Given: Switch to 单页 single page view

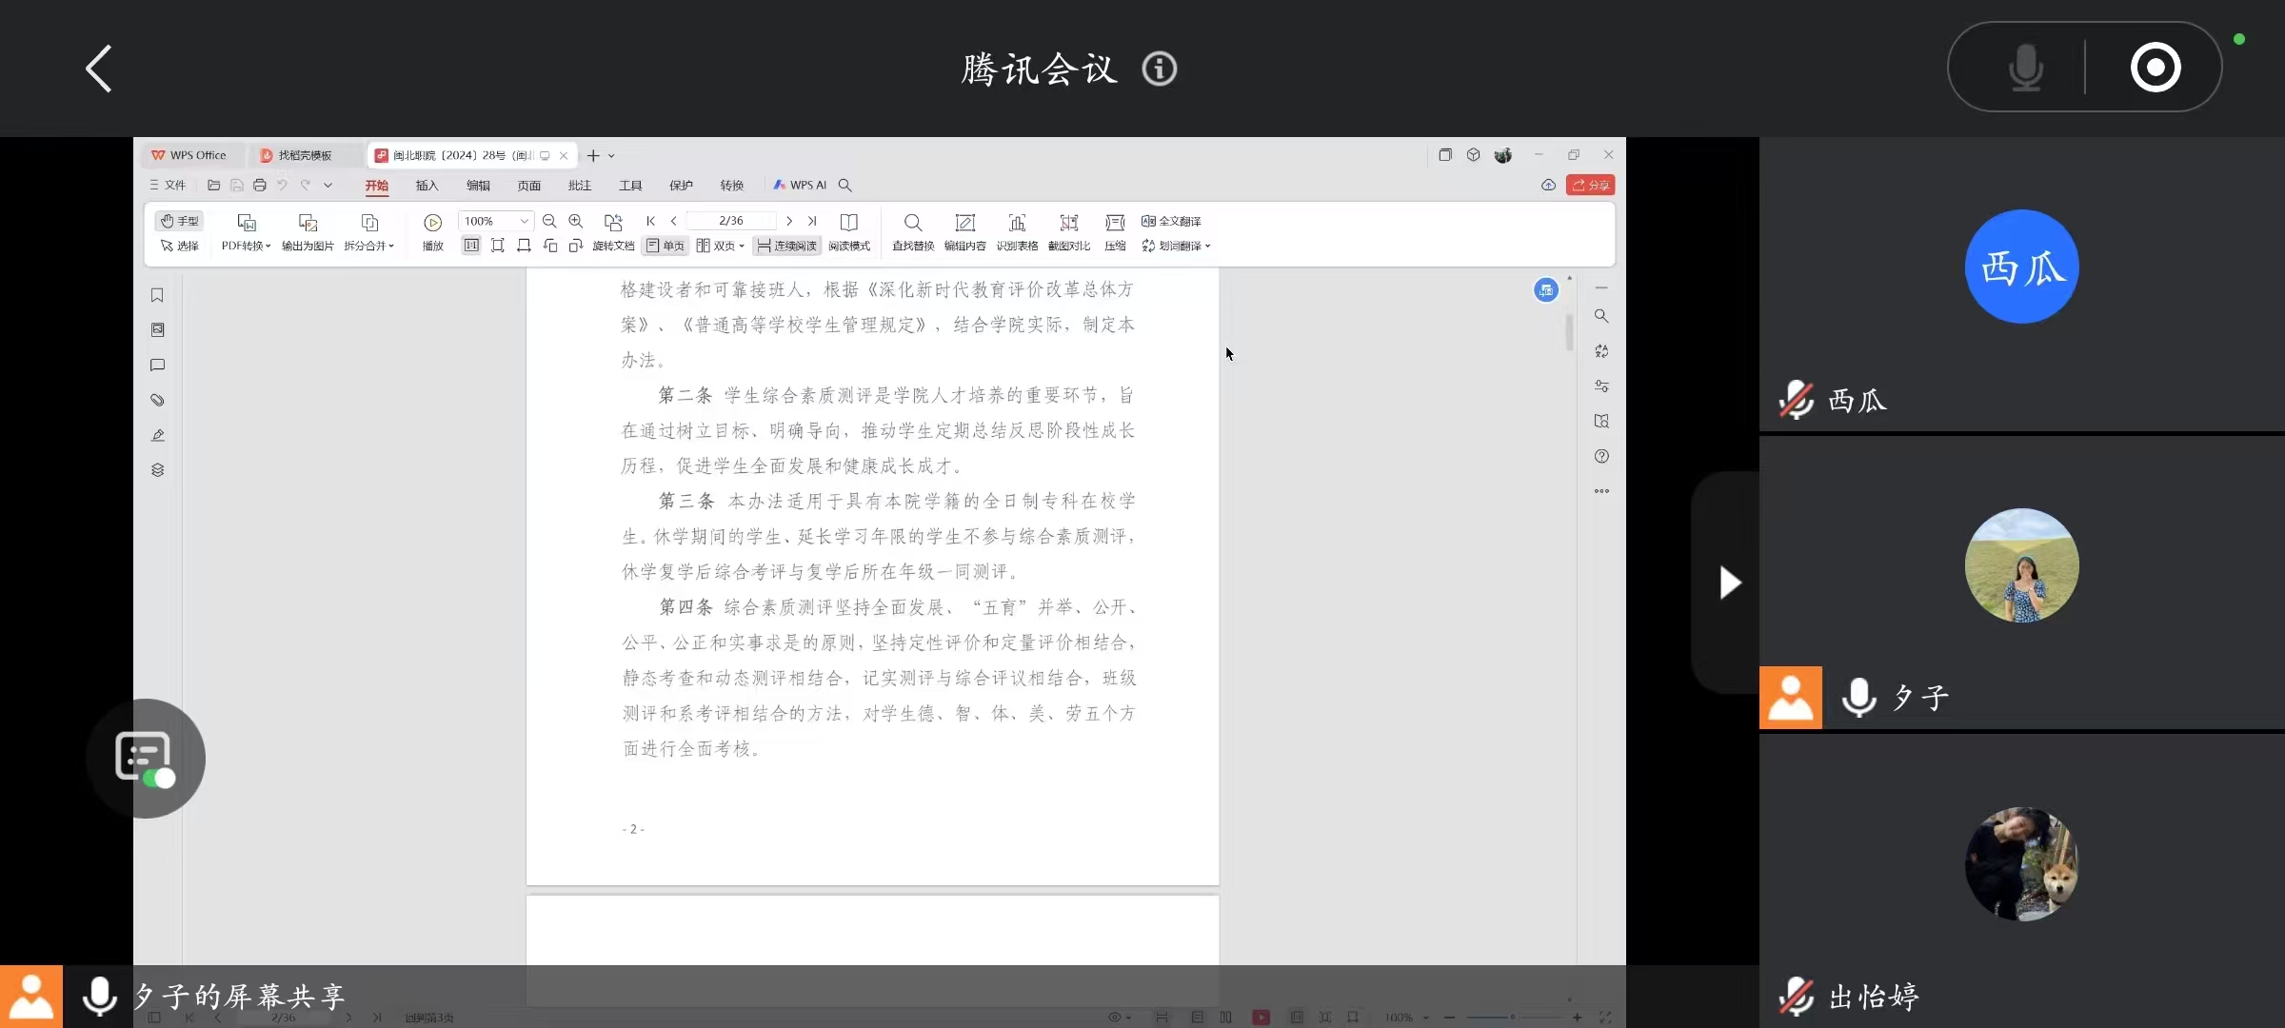Looking at the screenshot, I should [665, 246].
